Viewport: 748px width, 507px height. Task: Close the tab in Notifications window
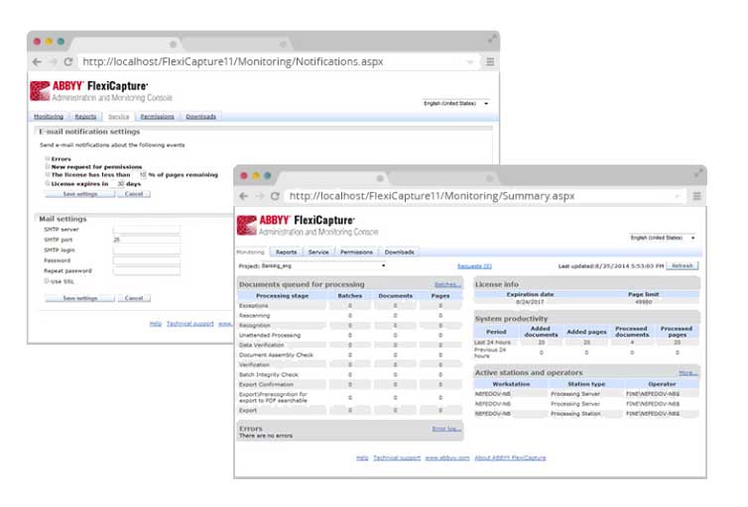[174, 45]
